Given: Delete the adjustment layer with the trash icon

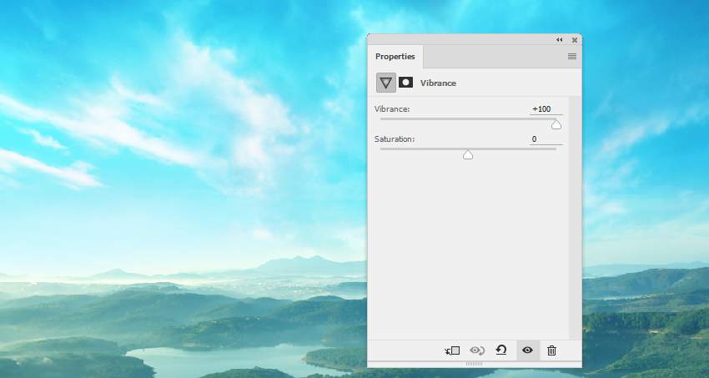Looking at the screenshot, I should click(551, 350).
